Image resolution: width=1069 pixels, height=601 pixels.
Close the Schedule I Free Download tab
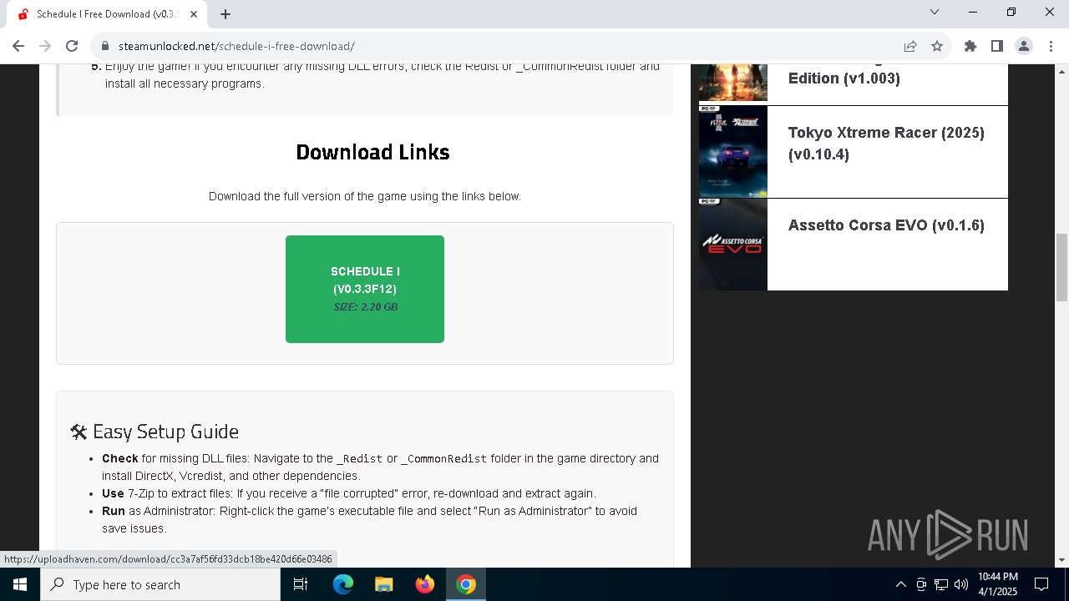[193, 14]
